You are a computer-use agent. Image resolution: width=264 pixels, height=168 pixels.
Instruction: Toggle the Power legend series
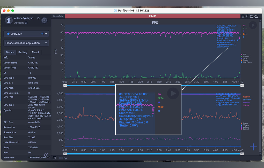244,123
